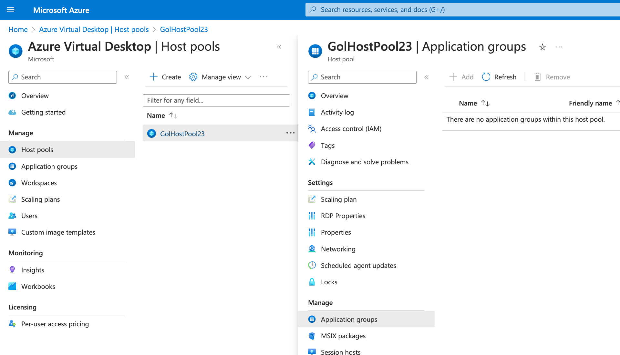Click the Workspaces icon in left menu
The image size is (620, 355).
click(12, 183)
